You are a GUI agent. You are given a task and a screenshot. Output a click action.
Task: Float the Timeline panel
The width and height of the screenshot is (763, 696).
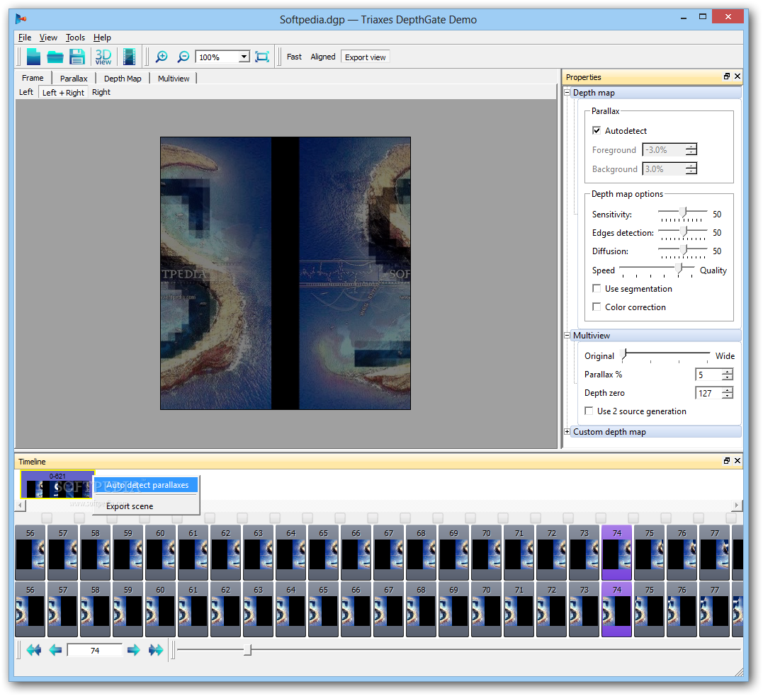tap(726, 461)
